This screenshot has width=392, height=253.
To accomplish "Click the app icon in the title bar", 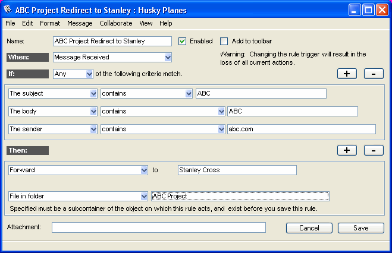I will click(x=10, y=10).
